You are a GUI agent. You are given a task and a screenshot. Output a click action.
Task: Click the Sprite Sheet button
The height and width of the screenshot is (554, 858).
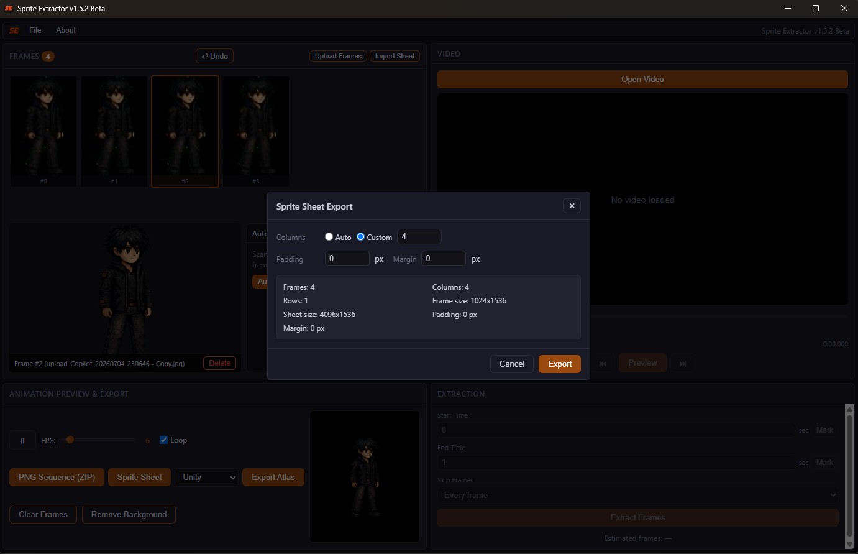click(139, 477)
